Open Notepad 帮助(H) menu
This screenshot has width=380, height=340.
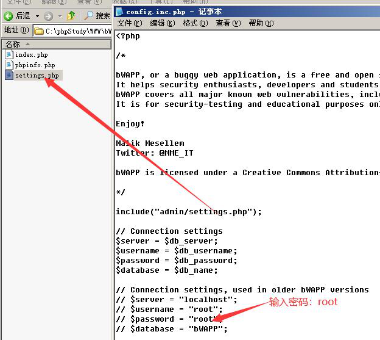[x=261, y=23]
